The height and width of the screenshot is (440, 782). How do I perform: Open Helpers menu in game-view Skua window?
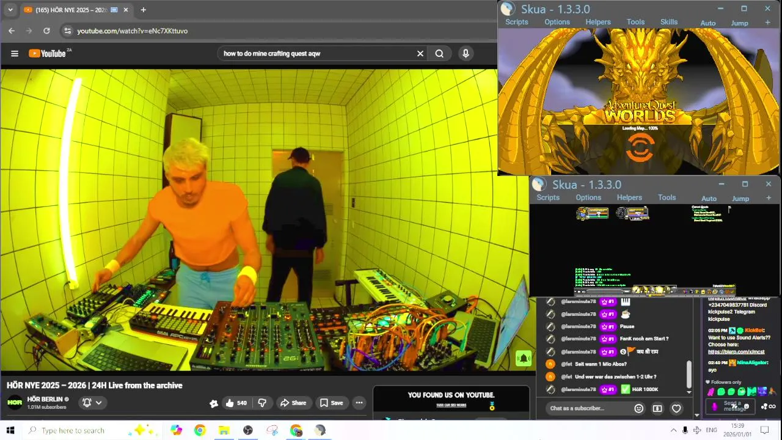(x=629, y=197)
